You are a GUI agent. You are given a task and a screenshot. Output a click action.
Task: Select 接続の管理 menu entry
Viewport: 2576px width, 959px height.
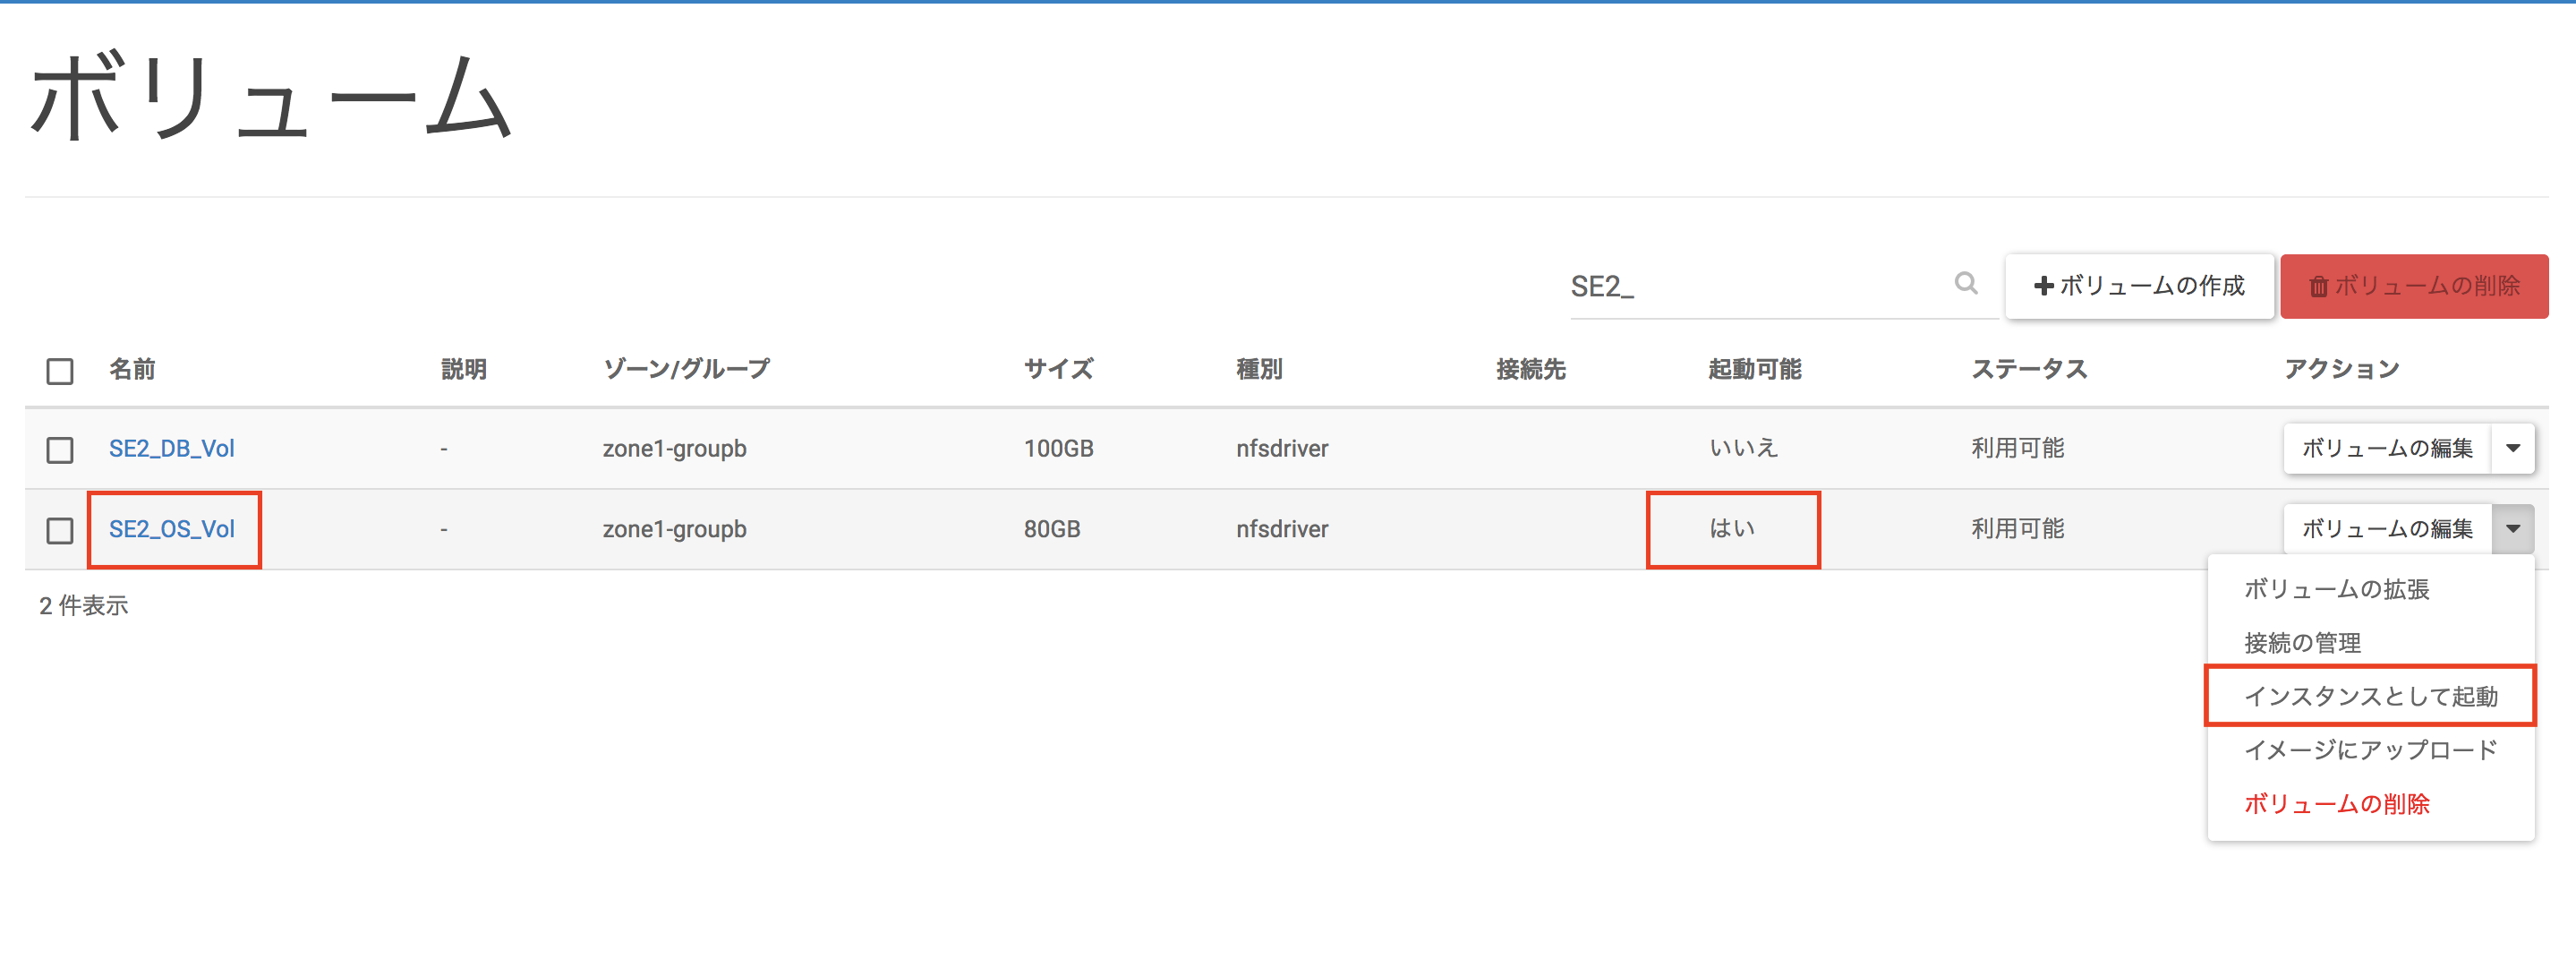tap(2302, 643)
